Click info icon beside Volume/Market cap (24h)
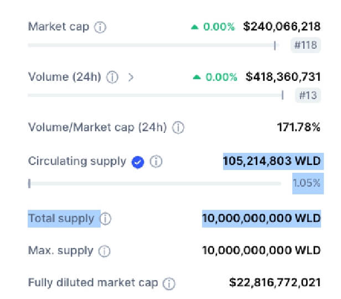The image size is (341, 299). (x=178, y=128)
